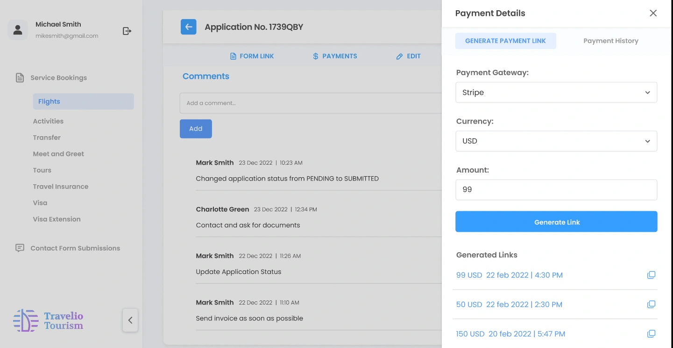Click the logout icon beside Michael Smith
Screen dimensions: 673x348
coord(127,31)
